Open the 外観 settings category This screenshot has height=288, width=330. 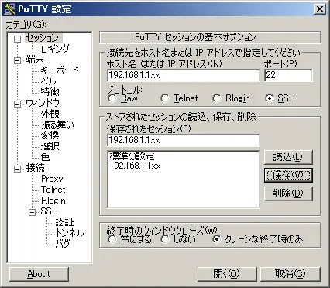50,114
